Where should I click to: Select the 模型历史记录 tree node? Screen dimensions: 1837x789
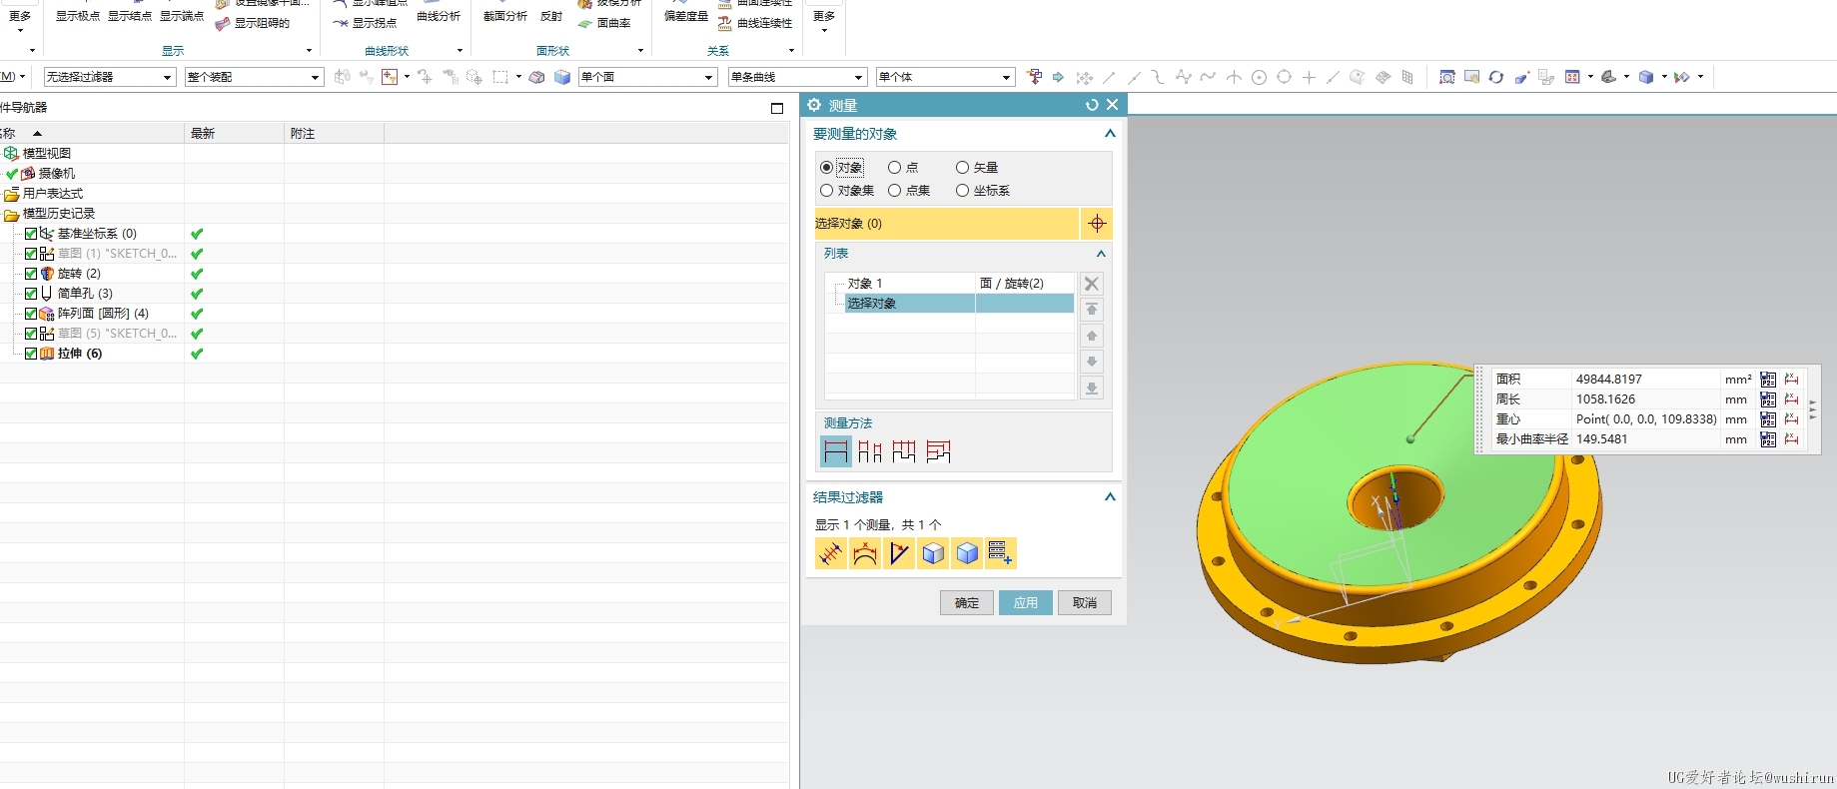tap(59, 214)
